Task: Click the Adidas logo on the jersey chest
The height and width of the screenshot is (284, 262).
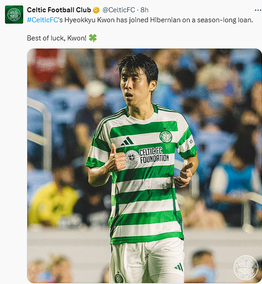Action: point(127,141)
